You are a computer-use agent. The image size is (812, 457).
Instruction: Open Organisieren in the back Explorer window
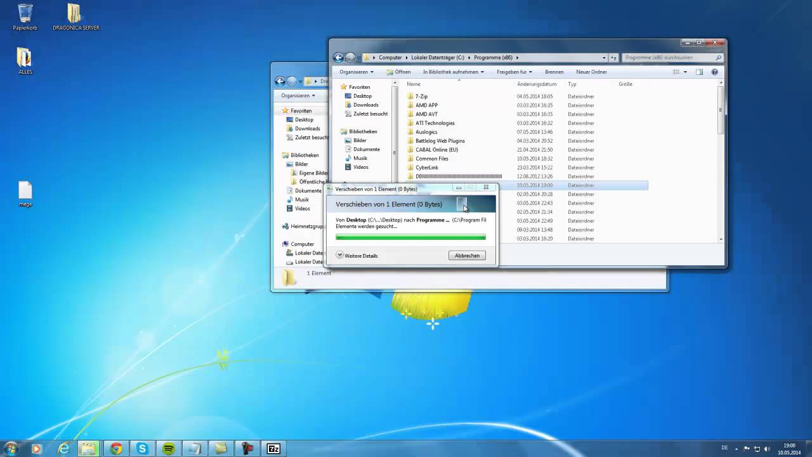298,95
